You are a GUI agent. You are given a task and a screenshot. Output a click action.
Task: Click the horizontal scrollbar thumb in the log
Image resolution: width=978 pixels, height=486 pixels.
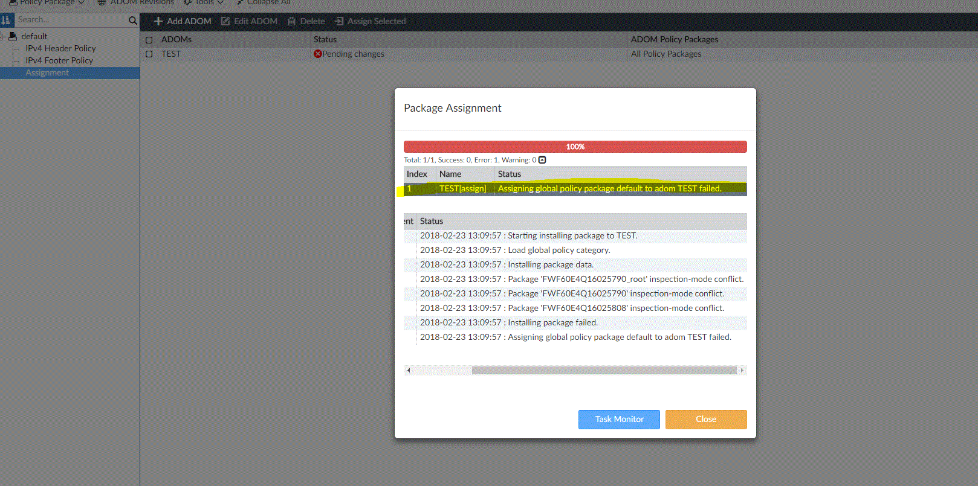[x=604, y=370]
